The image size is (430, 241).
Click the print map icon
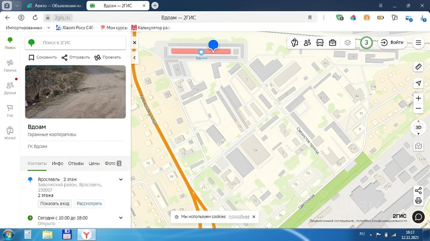tap(418, 201)
